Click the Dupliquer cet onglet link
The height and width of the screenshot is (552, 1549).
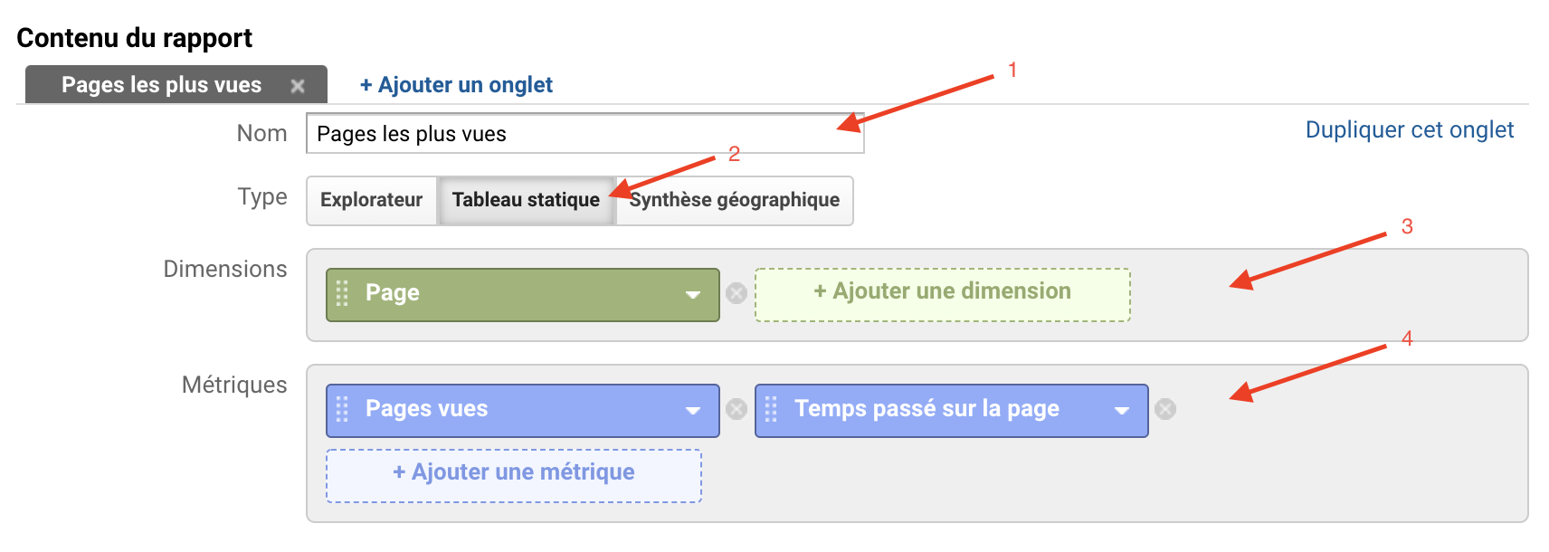point(1409,130)
